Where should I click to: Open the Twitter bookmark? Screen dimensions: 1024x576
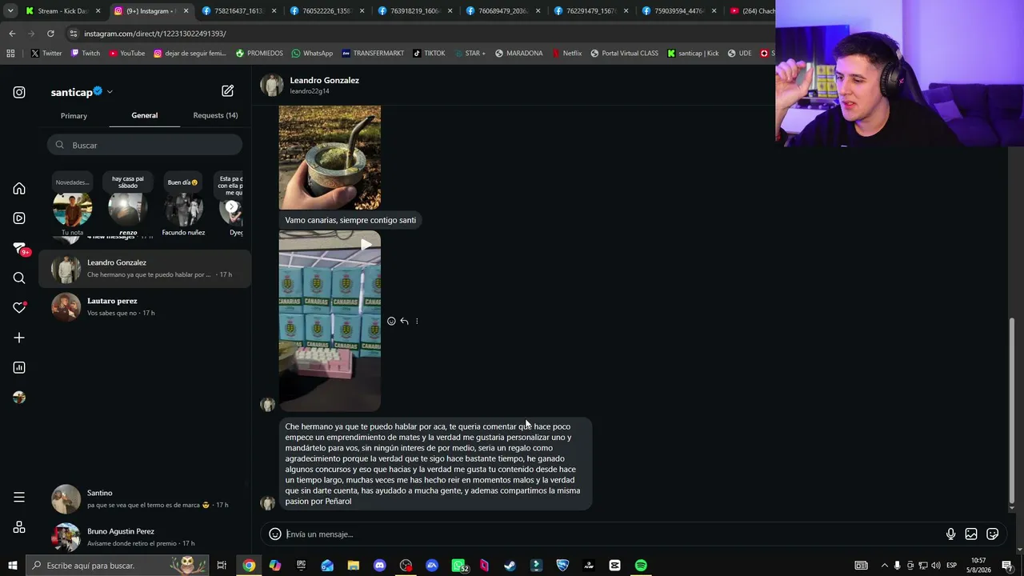click(x=46, y=54)
